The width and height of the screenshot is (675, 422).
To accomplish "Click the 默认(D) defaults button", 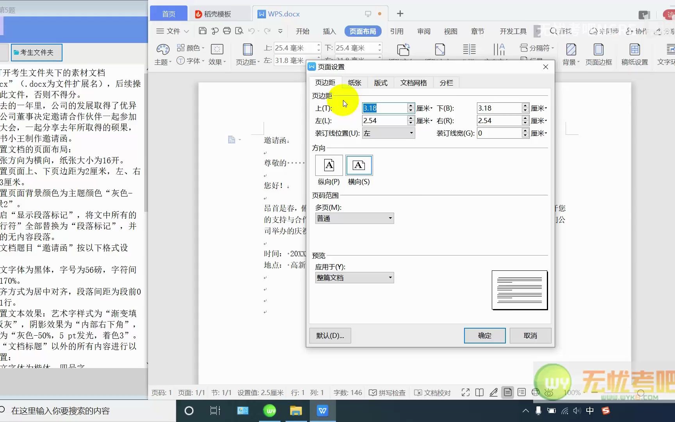I will coord(330,336).
